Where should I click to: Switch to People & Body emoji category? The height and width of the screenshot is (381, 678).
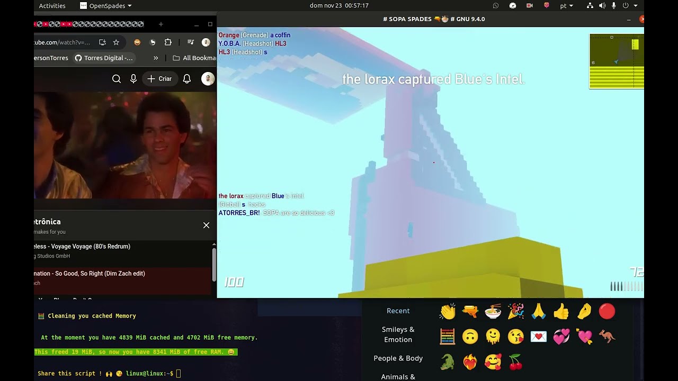pyautogui.click(x=398, y=358)
